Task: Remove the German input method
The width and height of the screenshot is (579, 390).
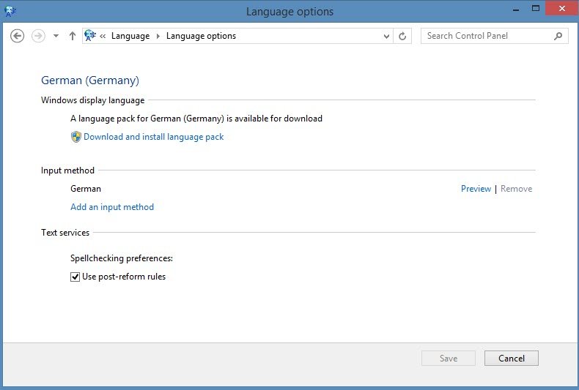Action: (x=516, y=189)
